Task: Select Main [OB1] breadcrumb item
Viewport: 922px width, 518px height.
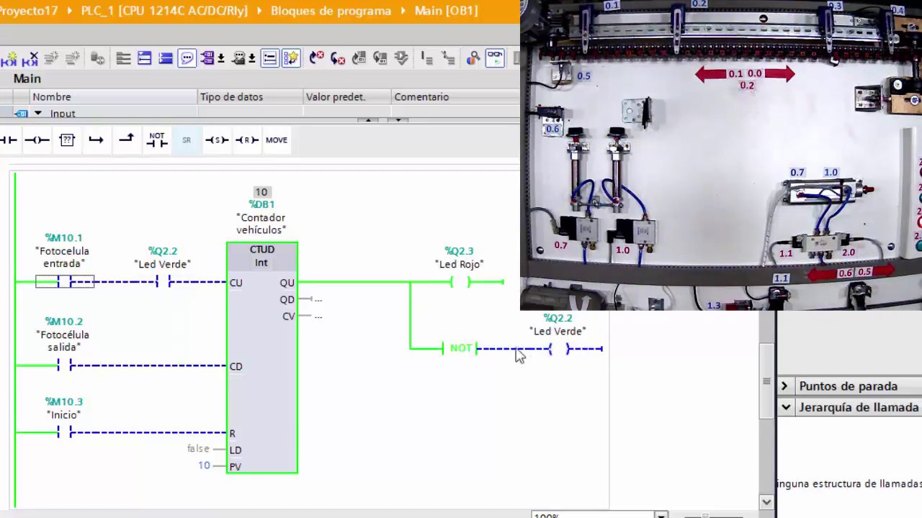Action: (x=446, y=11)
